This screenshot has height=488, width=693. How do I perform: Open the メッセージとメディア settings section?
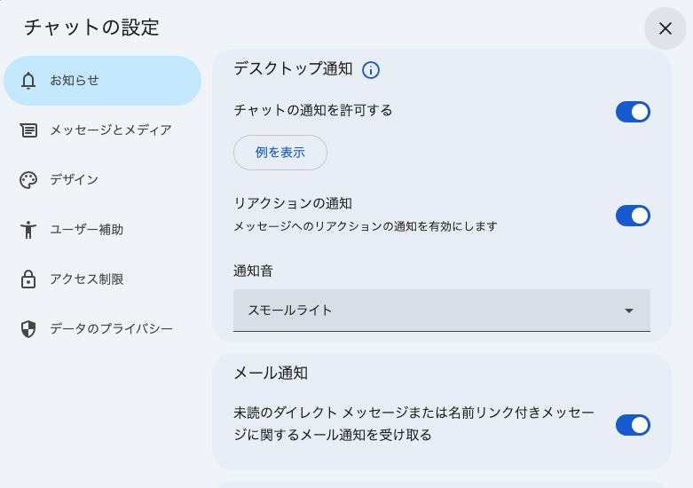[110, 130]
